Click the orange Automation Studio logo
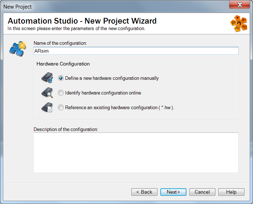Screen dimensions: 253x204 [239, 23]
